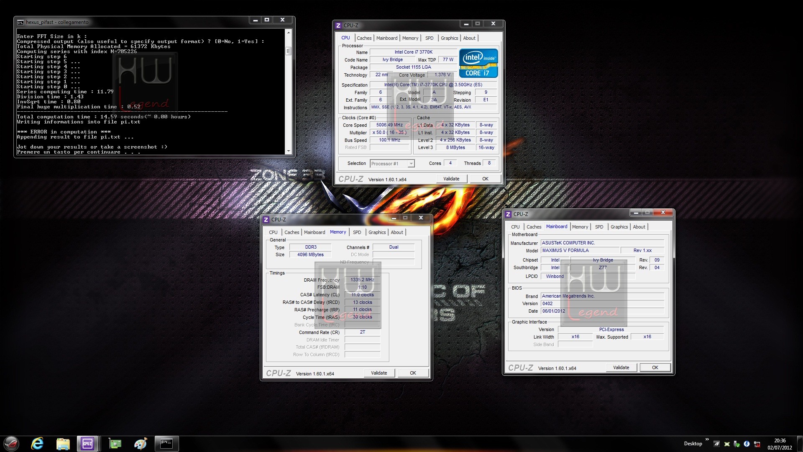Click the Desktop toolbar label in taskbar

pyautogui.click(x=693, y=444)
